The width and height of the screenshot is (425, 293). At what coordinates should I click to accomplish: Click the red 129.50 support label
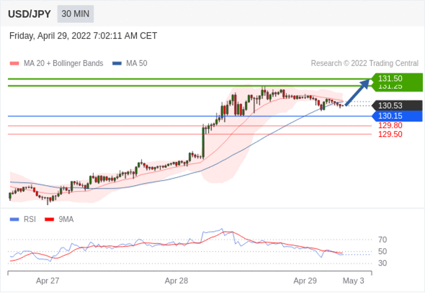pos(390,134)
